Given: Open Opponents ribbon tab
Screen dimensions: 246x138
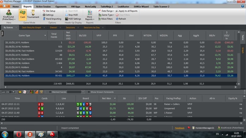Looking at the screenshot, I should point(61,7).
